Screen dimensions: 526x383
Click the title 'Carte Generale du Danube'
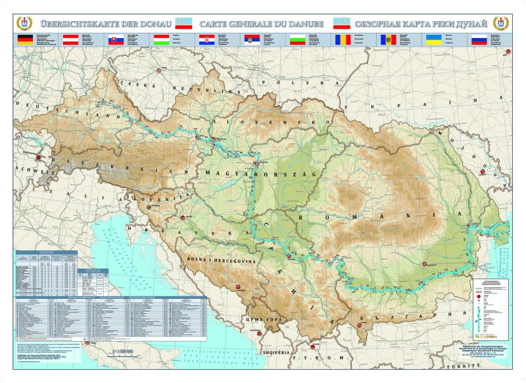pyautogui.click(x=262, y=24)
